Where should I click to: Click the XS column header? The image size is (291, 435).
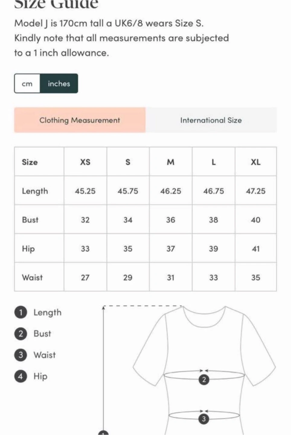(x=85, y=162)
